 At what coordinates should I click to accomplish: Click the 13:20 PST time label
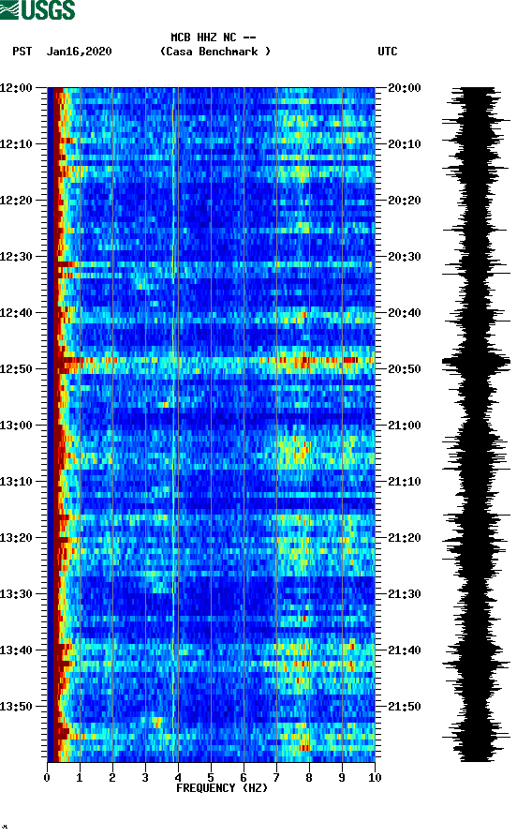(x=17, y=538)
